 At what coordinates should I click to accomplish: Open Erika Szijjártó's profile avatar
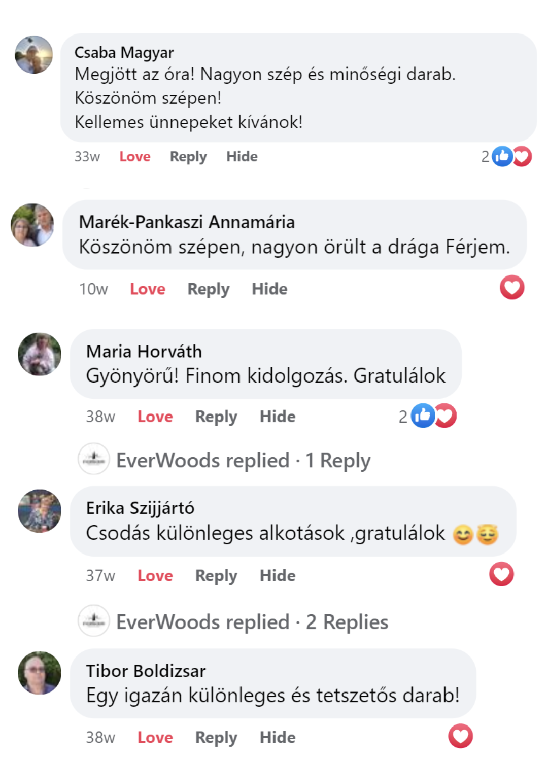tap(40, 511)
